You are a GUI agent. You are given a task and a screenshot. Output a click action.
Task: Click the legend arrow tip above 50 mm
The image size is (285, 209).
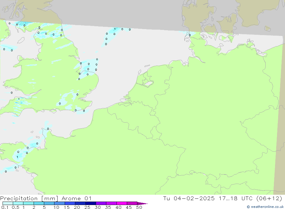tap(142, 204)
